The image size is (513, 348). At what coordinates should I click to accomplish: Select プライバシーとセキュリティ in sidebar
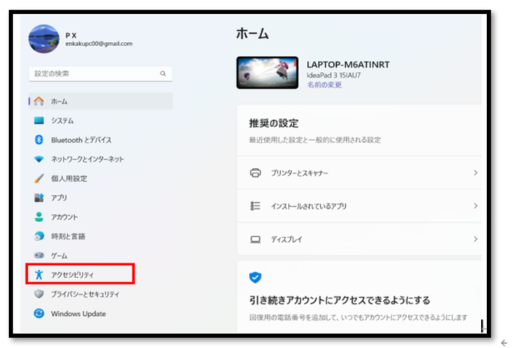pyautogui.click(x=101, y=293)
